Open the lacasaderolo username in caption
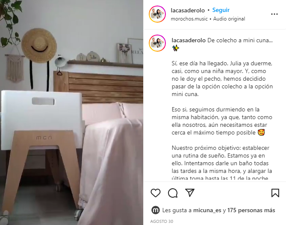 [189, 40]
